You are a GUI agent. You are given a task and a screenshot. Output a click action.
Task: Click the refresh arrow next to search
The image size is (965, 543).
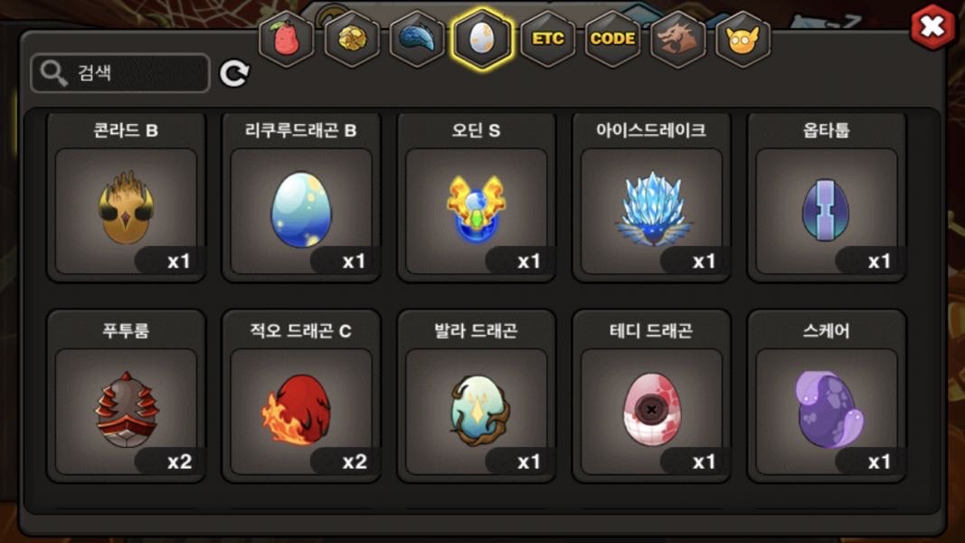pos(234,74)
